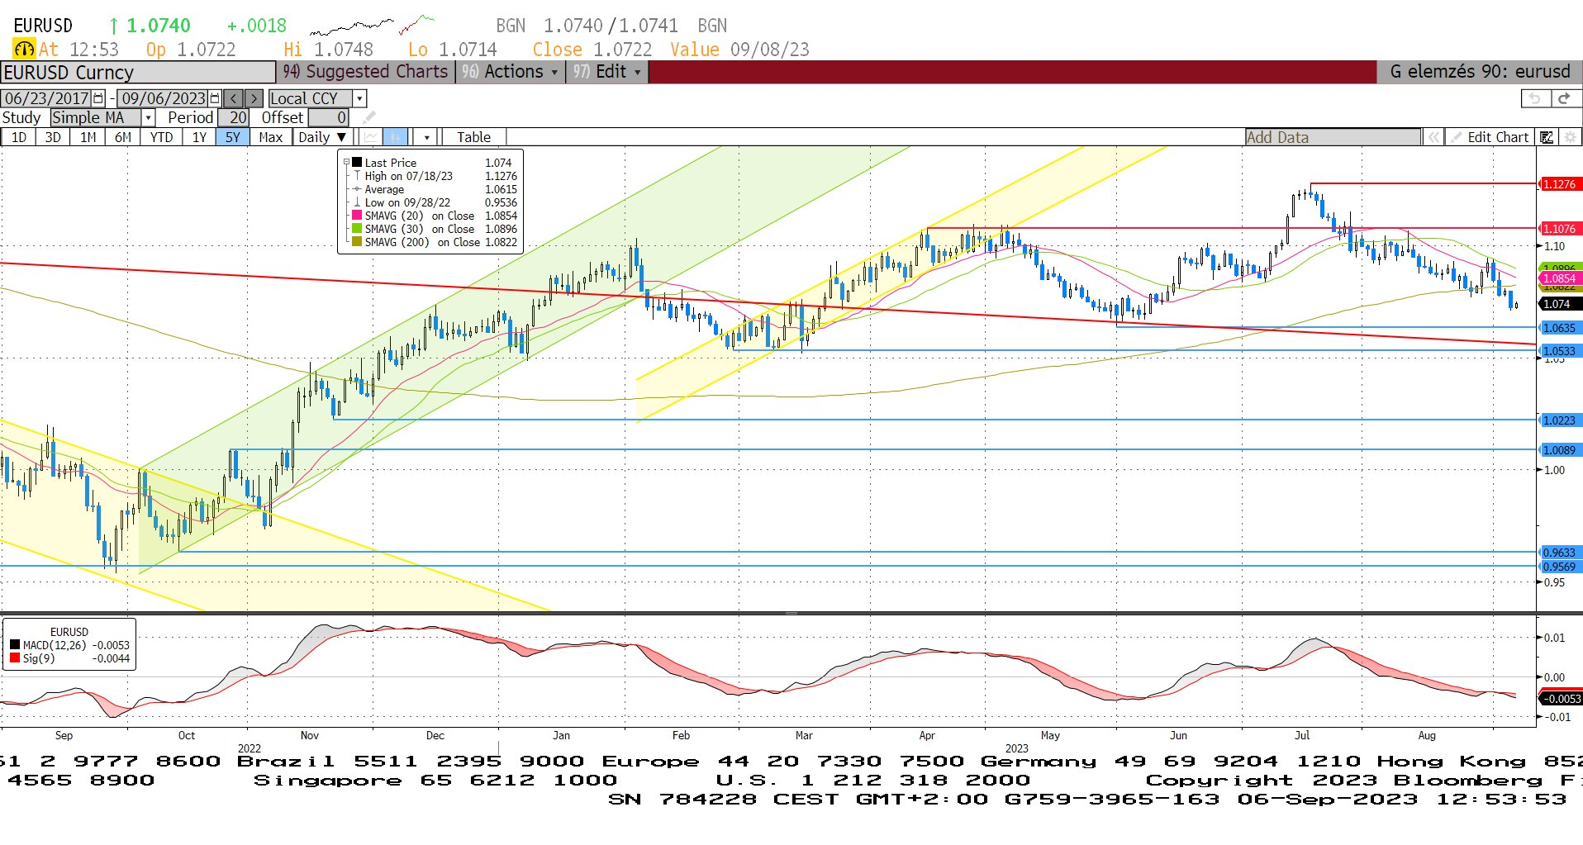
Task: Open the Edit menu
Action: pyautogui.click(x=607, y=72)
